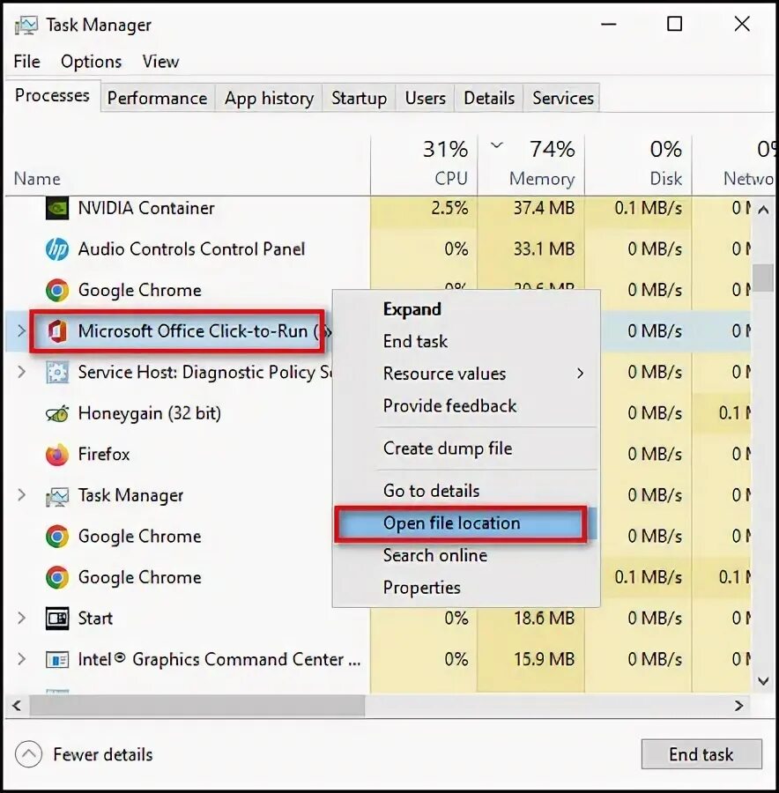Click the 2.5% CPU value
The image size is (779, 793).
449,208
